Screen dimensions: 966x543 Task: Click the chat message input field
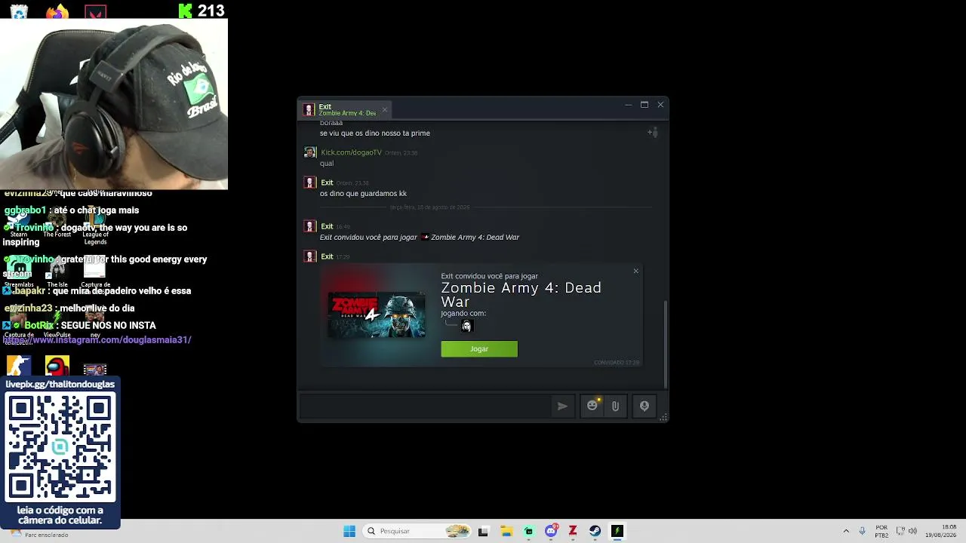tap(426, 406)
